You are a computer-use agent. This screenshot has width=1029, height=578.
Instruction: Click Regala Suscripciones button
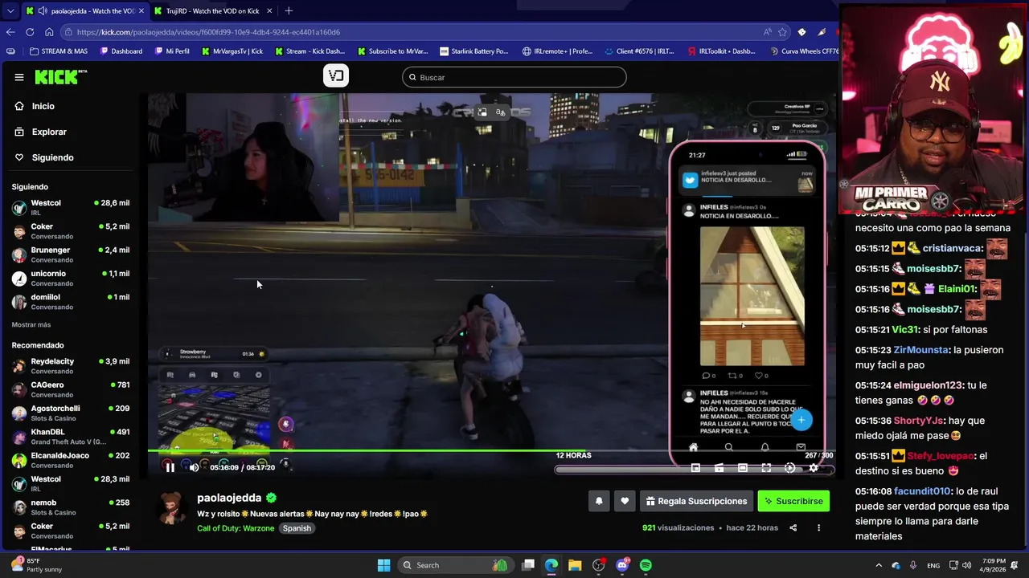696,501
